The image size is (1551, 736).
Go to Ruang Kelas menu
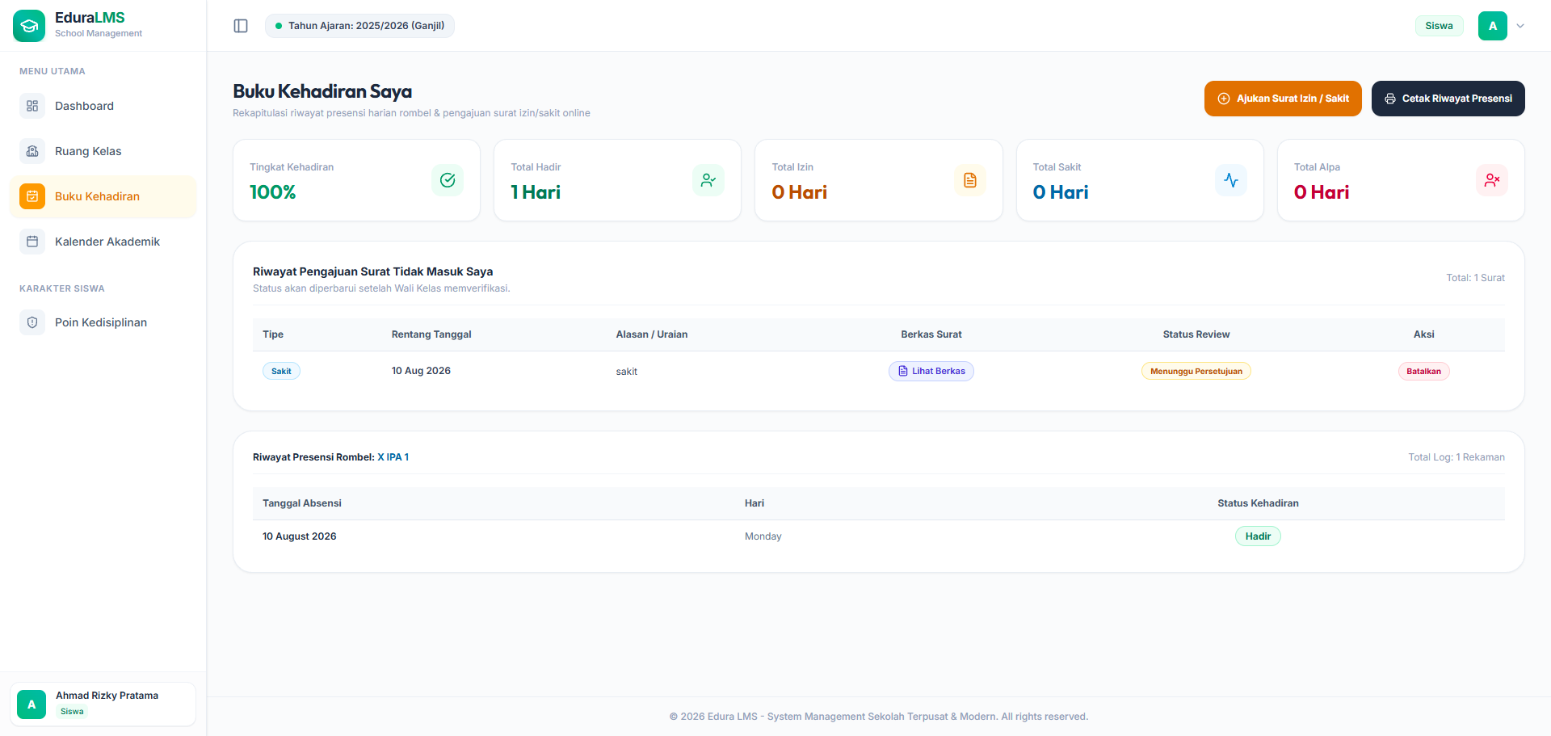(x=103, y=151)
